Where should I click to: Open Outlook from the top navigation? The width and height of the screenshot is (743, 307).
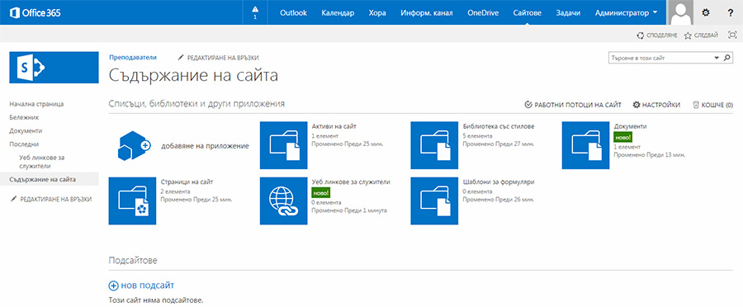tap(293, 13)
